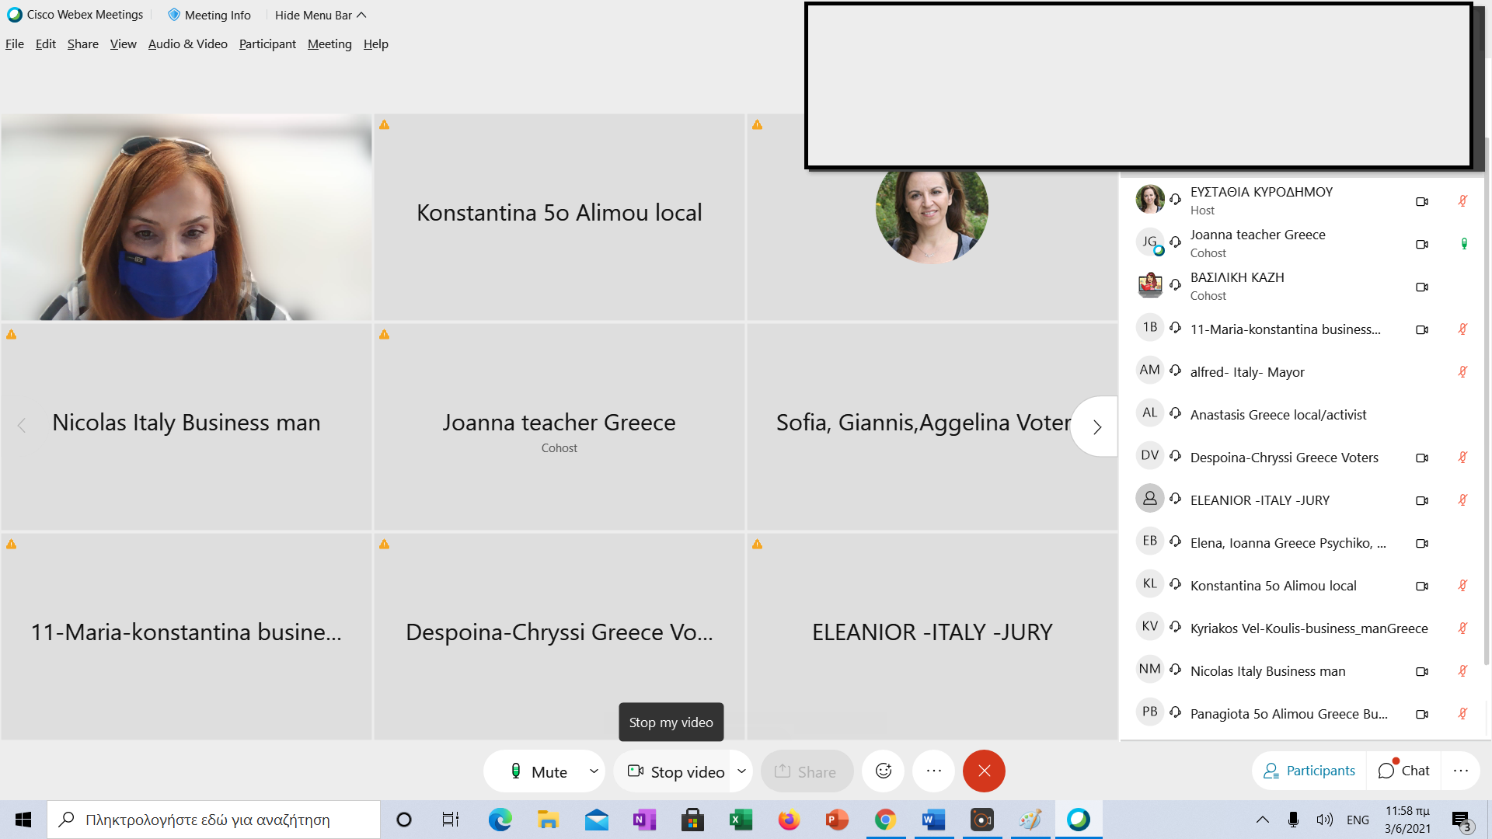
Task: Open the Audio & Video menu
Action: (x=187, y=44)
